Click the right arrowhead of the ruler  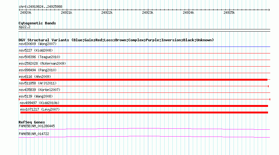click(269, 10)
